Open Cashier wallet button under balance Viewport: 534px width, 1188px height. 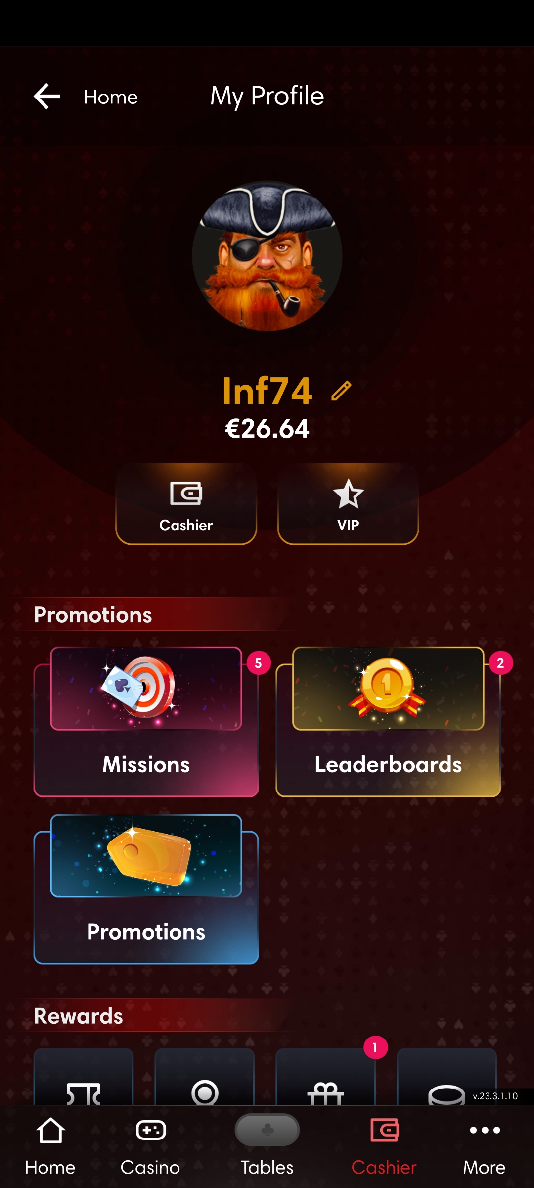tap(186, 504)
